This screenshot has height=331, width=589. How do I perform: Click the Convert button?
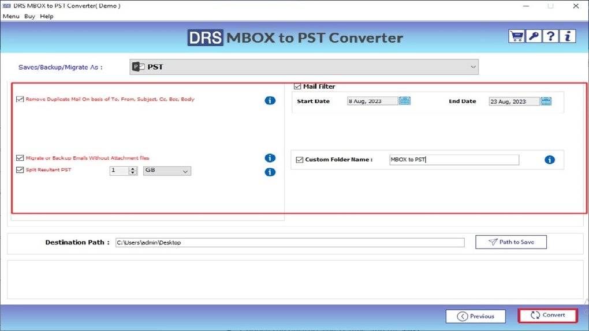pos(547,315)
